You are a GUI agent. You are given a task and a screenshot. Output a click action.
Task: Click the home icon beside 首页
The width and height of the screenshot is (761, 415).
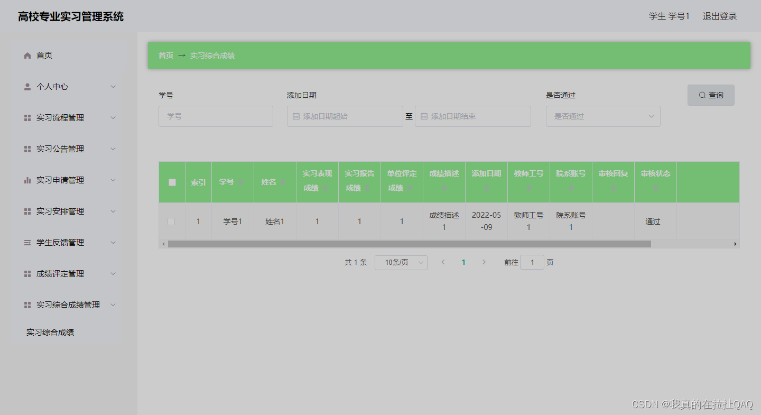pyautogui.click(x=27, y=55)
